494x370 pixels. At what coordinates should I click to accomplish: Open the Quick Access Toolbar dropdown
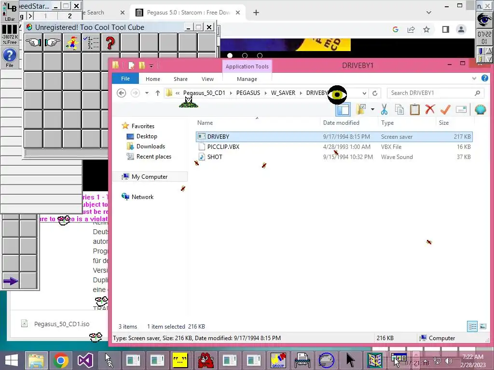(151, 66)
